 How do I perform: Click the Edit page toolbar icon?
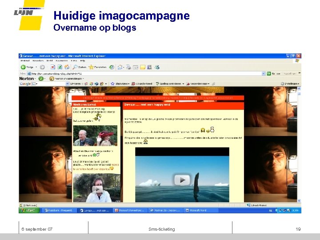136,67
